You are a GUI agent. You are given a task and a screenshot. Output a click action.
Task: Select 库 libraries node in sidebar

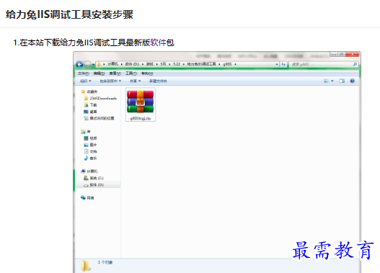point(86,131)
